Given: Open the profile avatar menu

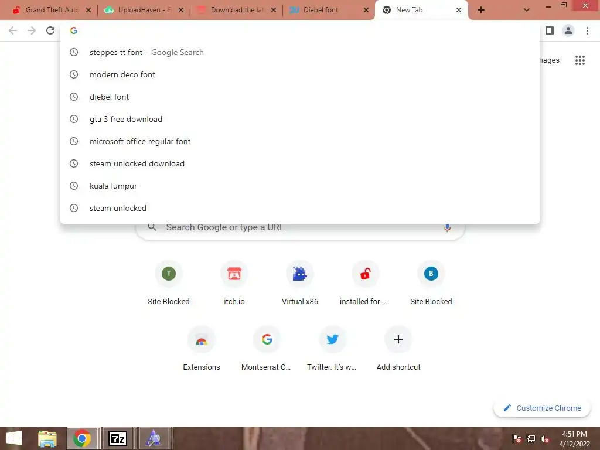Looking at the screenshot, I should pos(568,30).
